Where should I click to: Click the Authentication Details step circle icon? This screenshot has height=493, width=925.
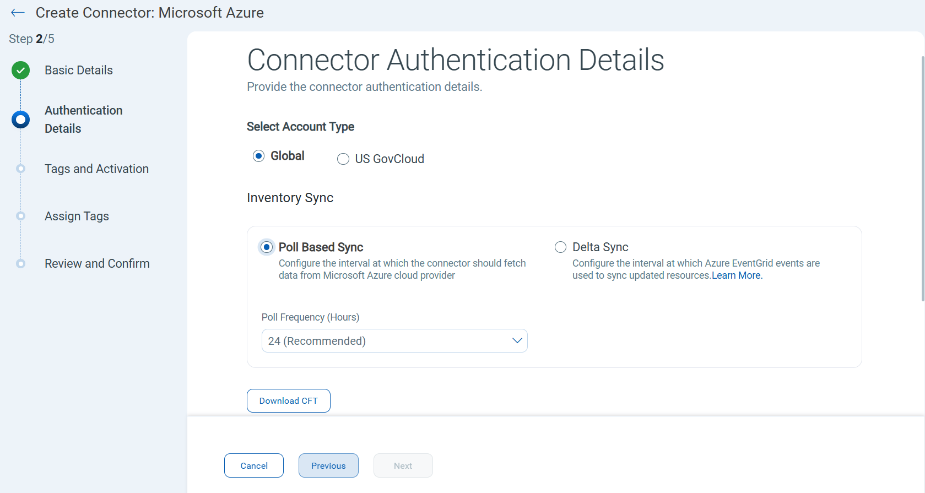coord(21,120)
